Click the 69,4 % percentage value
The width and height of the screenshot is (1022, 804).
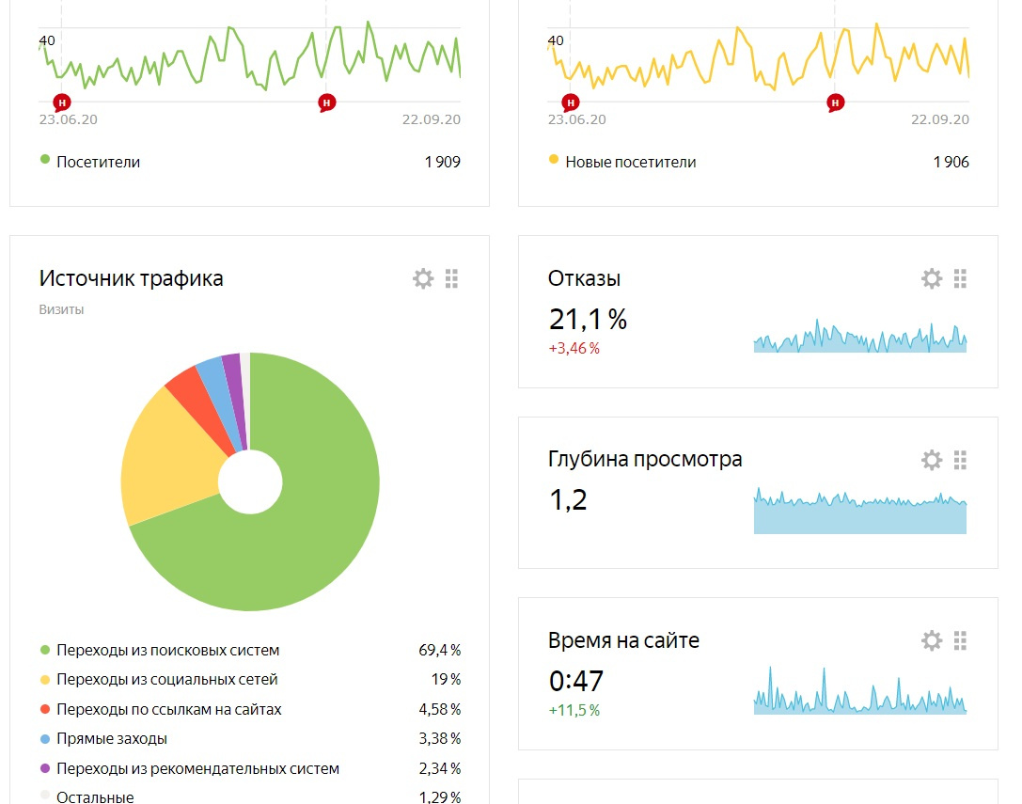pyautogui.click(x=440, y=650)
